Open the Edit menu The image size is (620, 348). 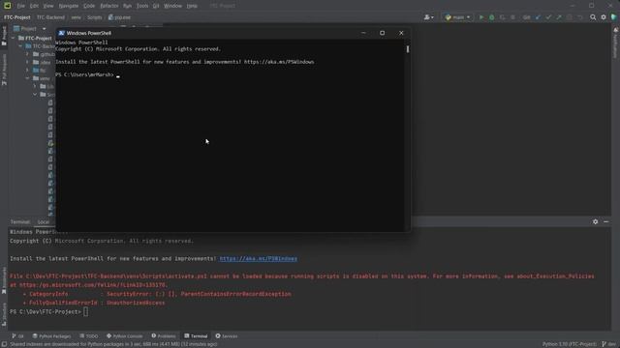[x=35, y=6]
